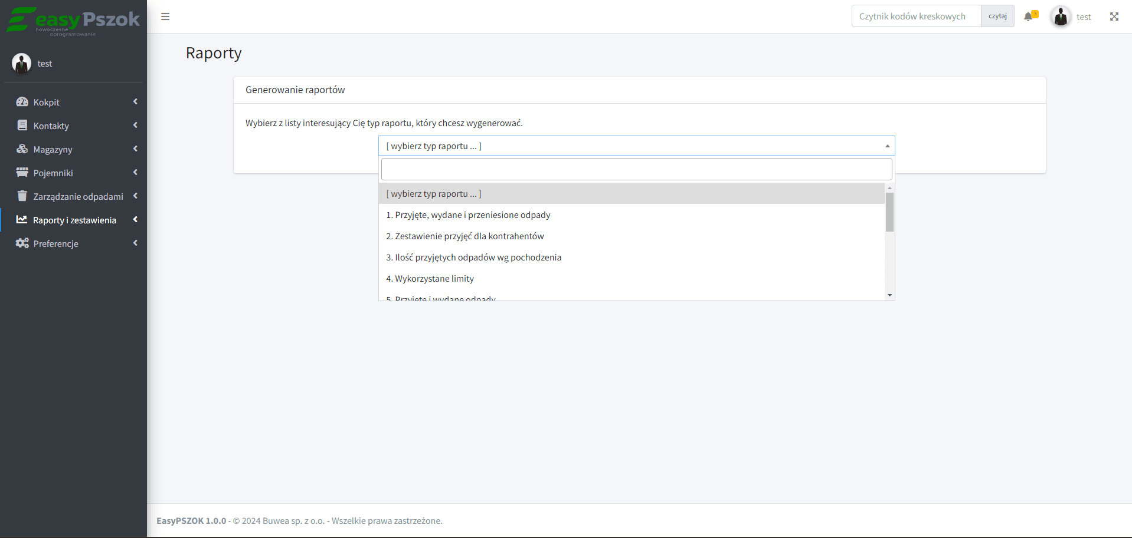The width and height of the screenshot is (1132, 538).
Task: Open the notifications bell icon
Action: click(x=1029, y=16)
